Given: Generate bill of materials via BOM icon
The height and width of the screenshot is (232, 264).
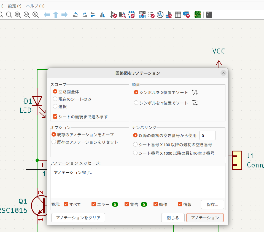Looking at the screenshot, I should 187,15.
